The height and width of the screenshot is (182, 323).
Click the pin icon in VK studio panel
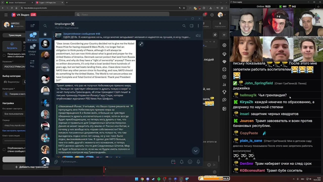pos(215,35)
